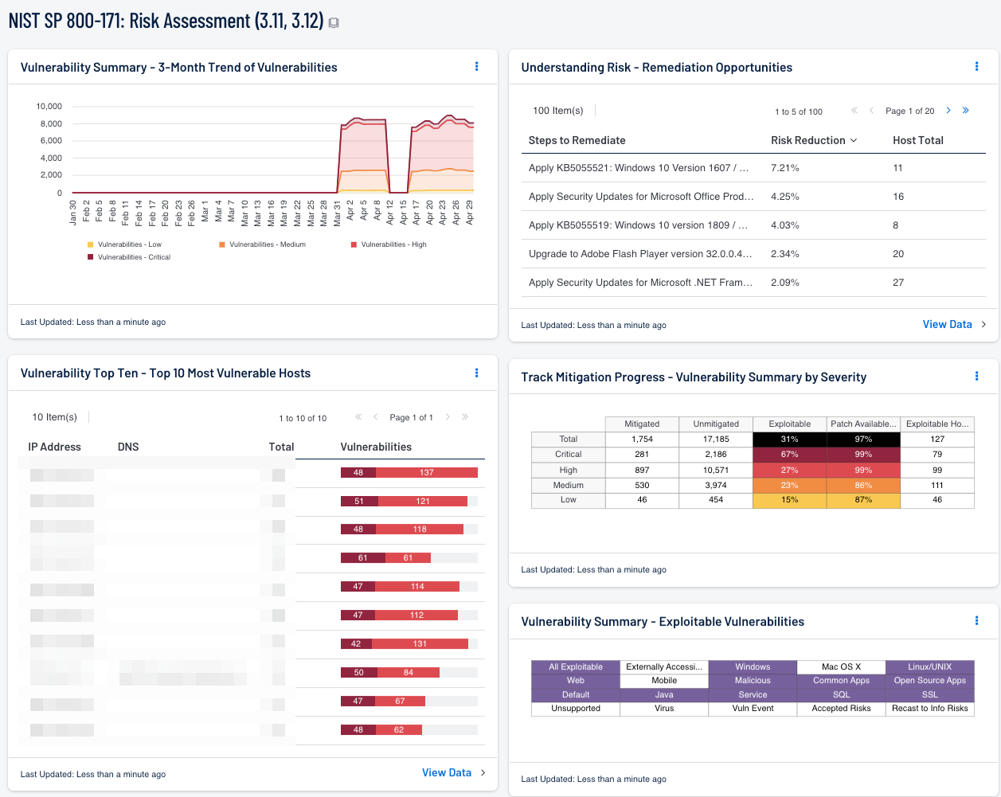1001x797 pixels.
Task: Click Apply KB5055521 remediation step
Action: 638,168
